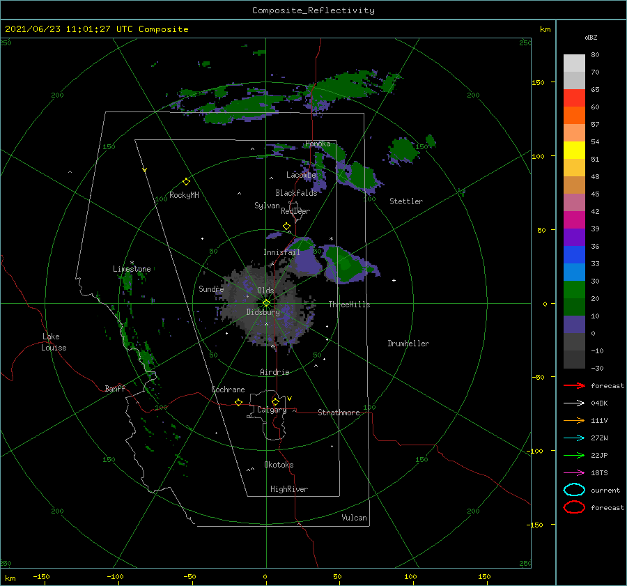The height and width of the screenshot is (586, 627).
Task: Select the Vulcan label
Action: [x=354, y=518]
